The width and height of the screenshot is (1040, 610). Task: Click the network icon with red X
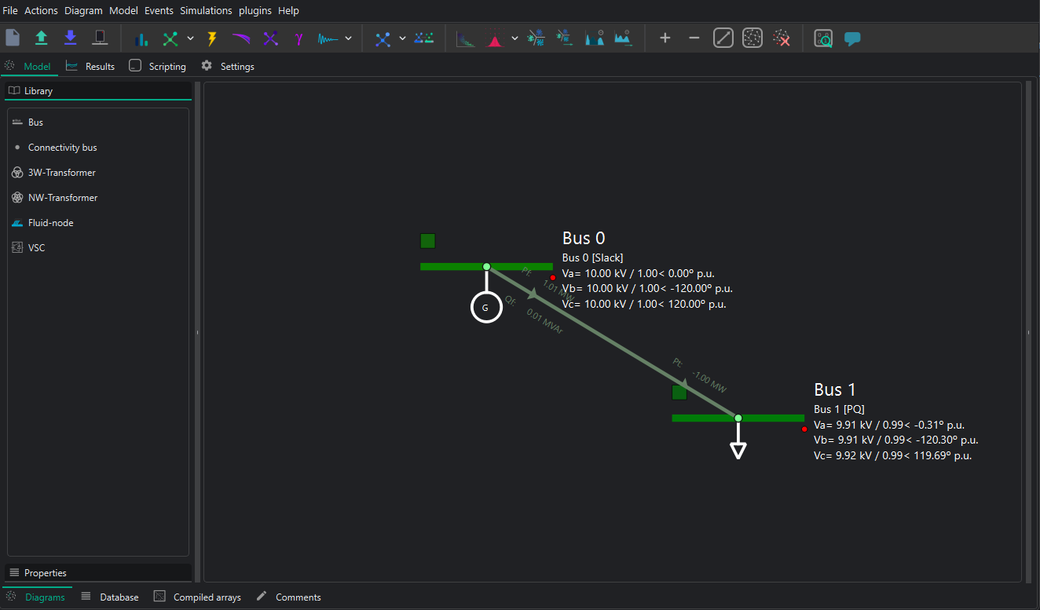point(782,38)
